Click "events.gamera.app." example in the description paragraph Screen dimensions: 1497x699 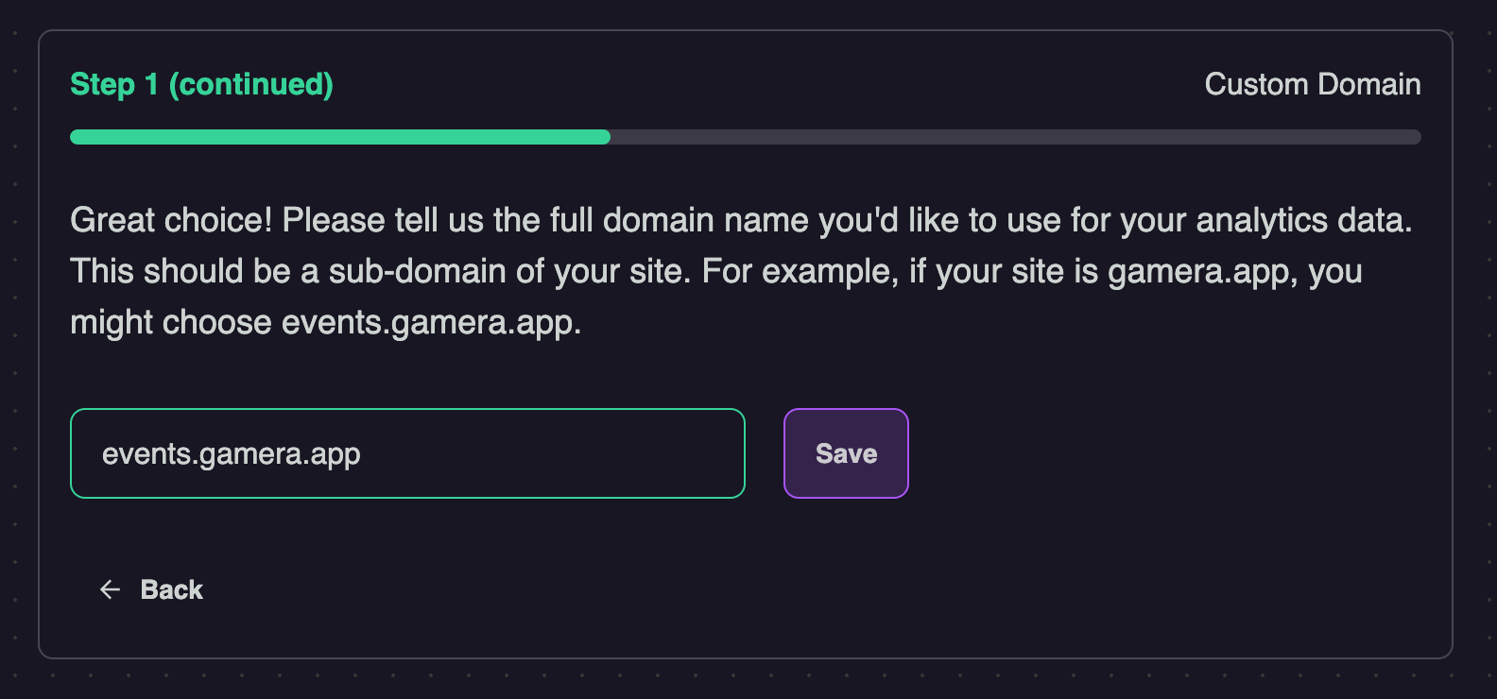431,322
